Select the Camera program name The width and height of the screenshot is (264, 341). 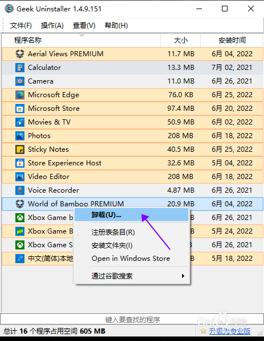click(40, 81)
